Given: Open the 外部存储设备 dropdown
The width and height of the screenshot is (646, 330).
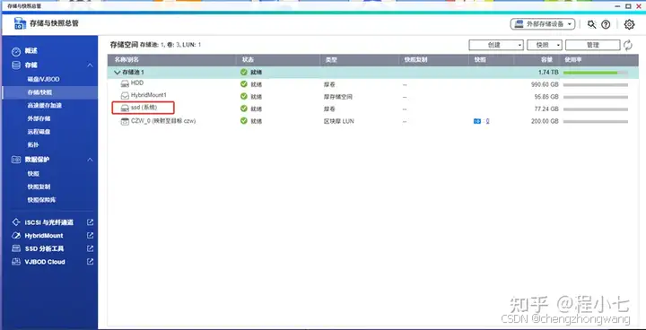Looking at the screenshot, I should (x=543, y=24).
